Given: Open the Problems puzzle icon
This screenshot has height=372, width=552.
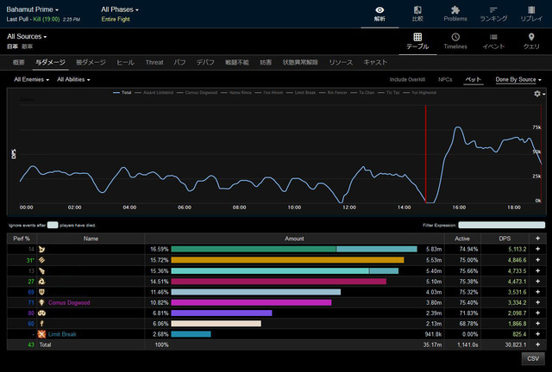Looking at the screenshot, I should coord(455,9).
